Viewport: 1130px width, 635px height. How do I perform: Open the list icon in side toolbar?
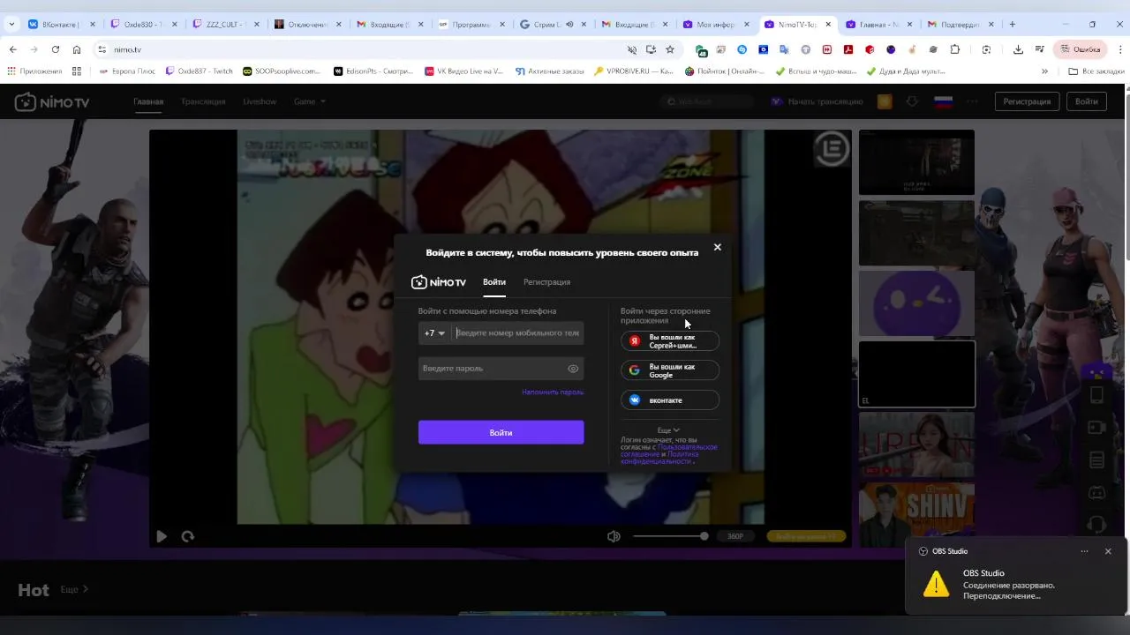pyautogui.click(x=1096, y=460)
